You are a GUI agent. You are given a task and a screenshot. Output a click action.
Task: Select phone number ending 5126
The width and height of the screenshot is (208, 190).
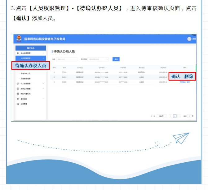(x=123, y=72)
